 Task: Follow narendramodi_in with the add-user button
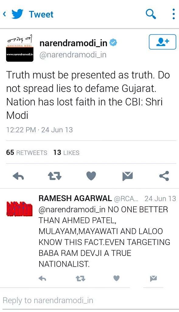pyautogui.click(x=162, y=42)
